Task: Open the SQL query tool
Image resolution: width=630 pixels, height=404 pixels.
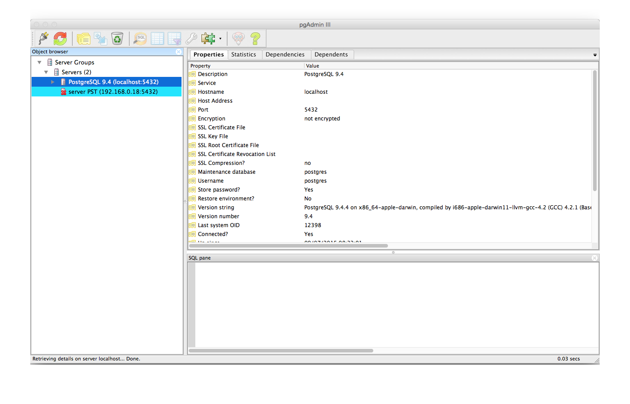Action: point(140,39)
